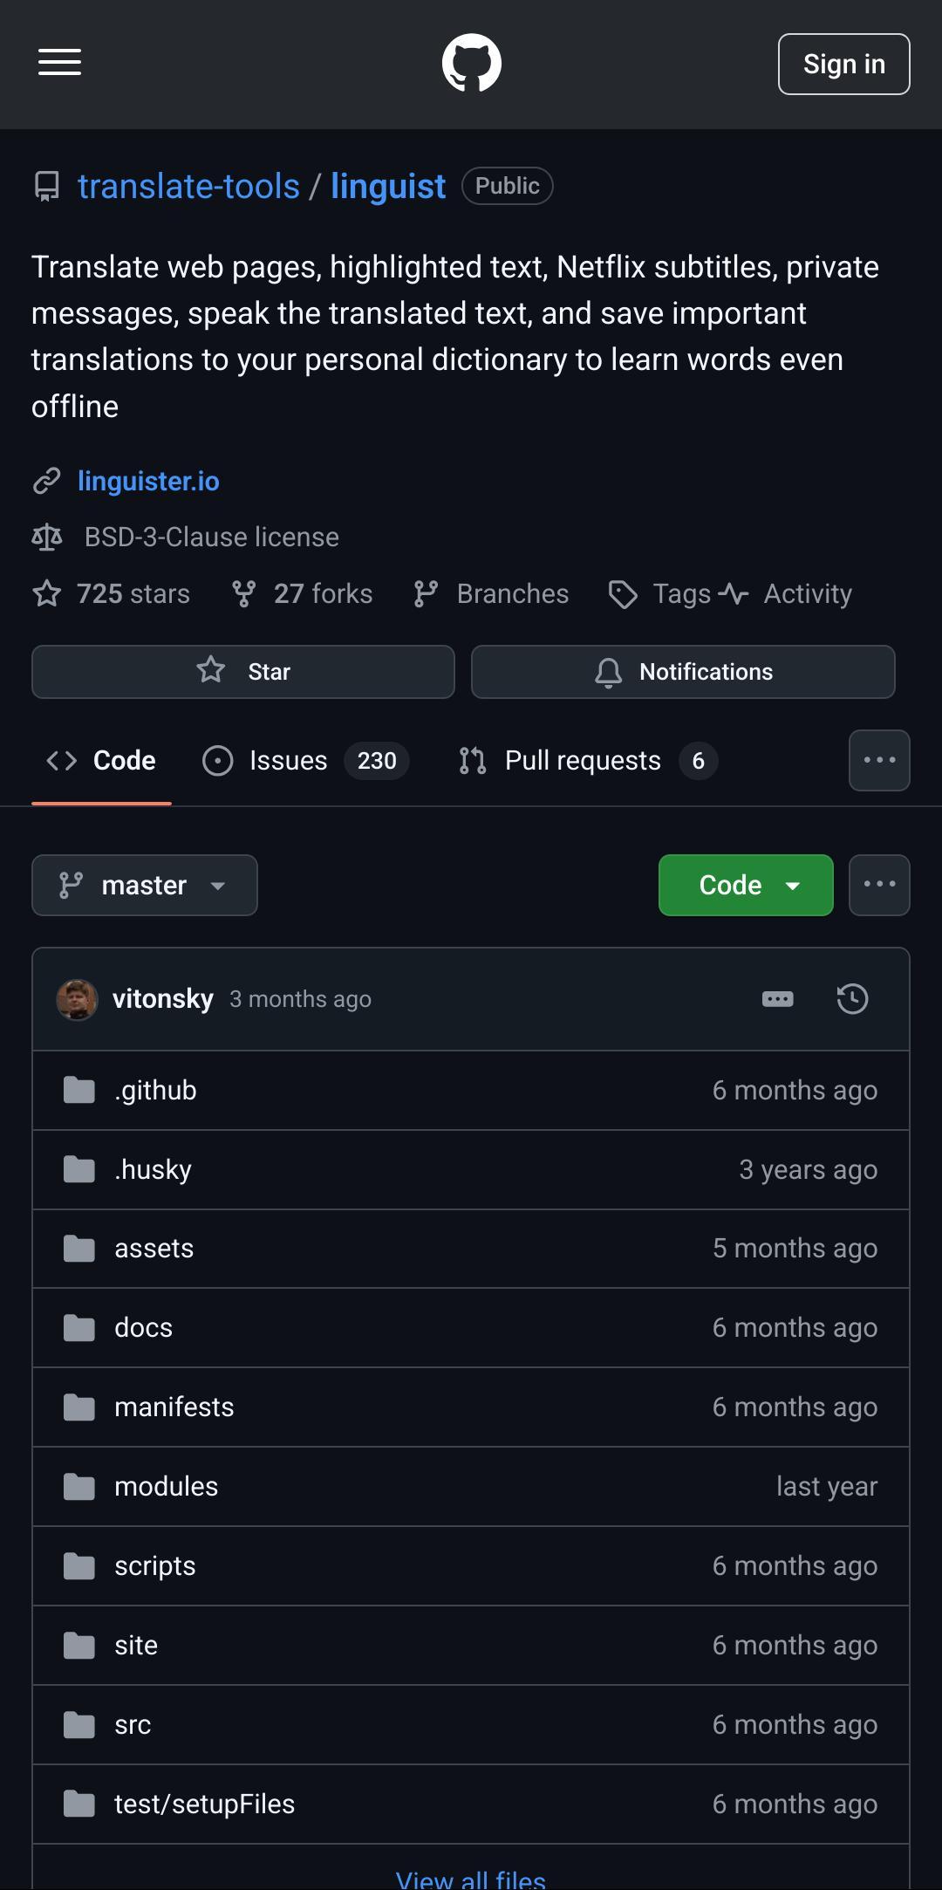Click the pull requests count badge 6

[x=698, y=761]
